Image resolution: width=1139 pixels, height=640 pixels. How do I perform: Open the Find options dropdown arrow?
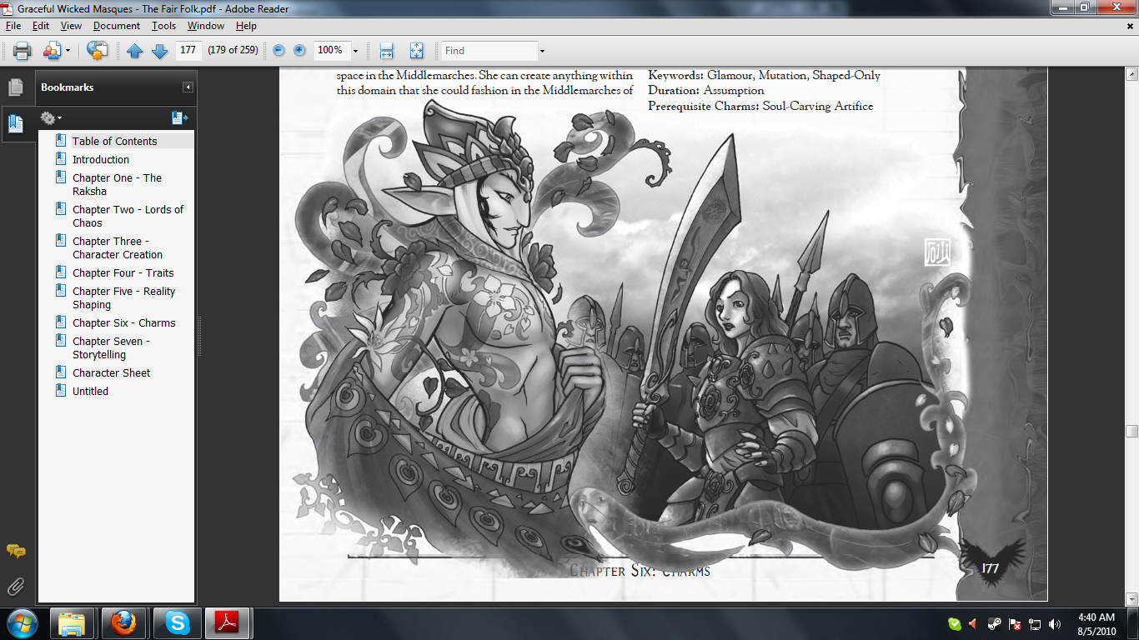tap(542, 51)
